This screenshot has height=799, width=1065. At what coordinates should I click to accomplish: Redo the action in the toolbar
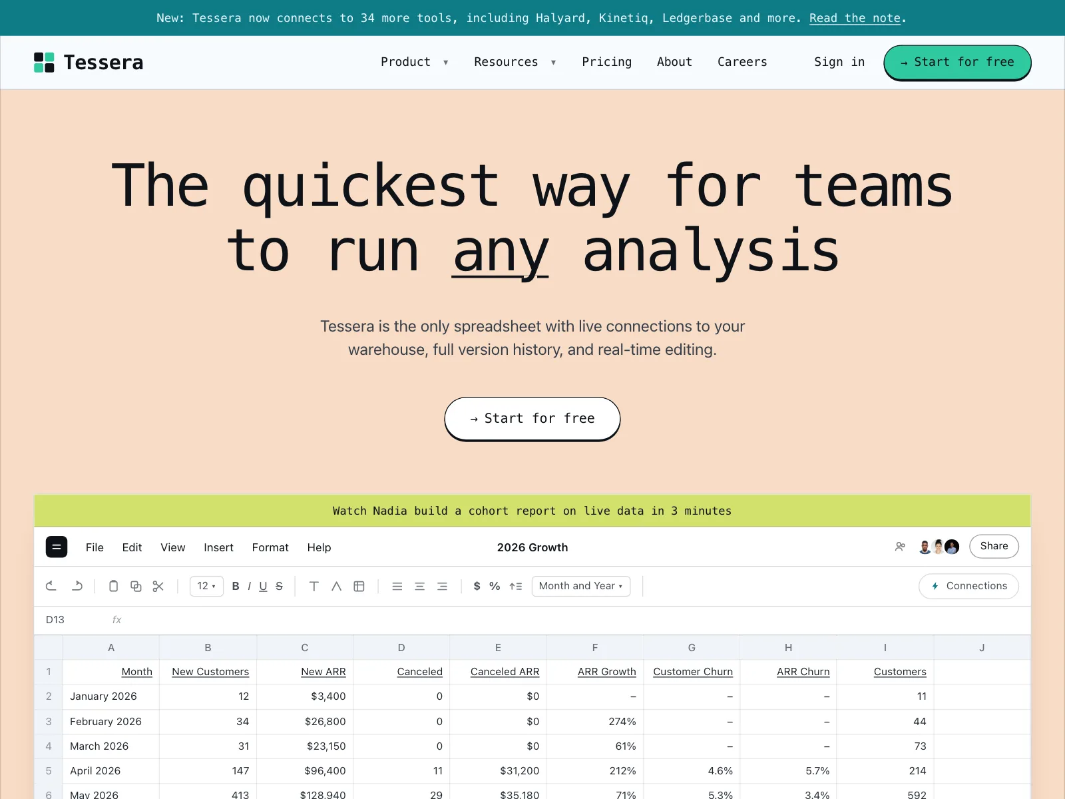(x=77, y=586)
